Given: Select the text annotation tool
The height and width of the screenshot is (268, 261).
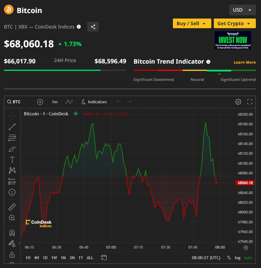Looking at the screenshot, I should pos(12,160).
